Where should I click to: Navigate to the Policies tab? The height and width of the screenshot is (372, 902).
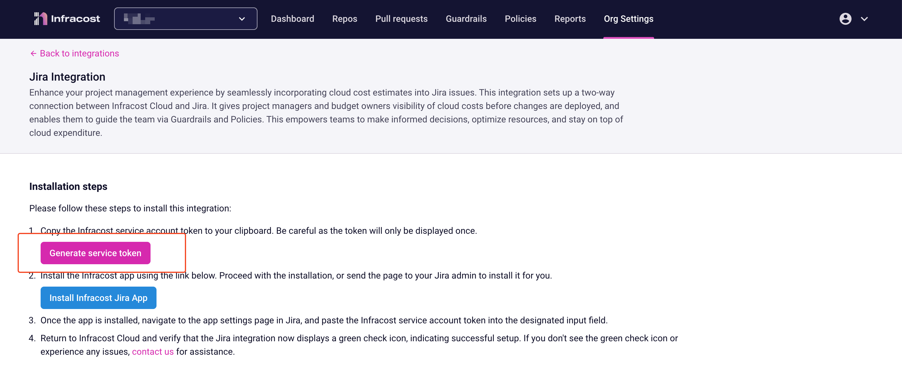pyautogui.click(x=520, y=19)
